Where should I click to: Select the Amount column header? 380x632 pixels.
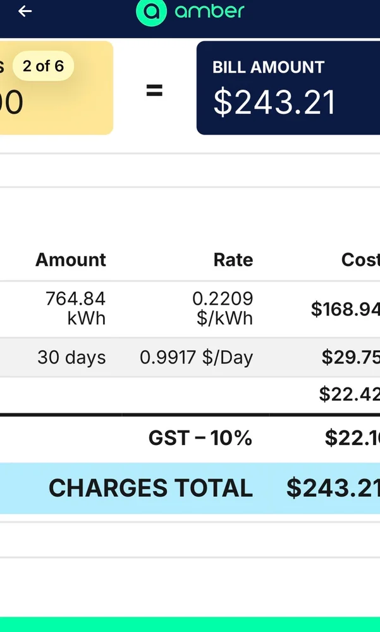71,260
